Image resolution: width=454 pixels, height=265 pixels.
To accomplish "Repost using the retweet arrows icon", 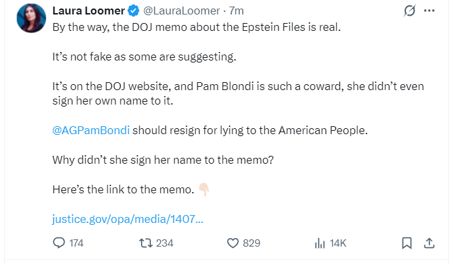I will point(146,243).
